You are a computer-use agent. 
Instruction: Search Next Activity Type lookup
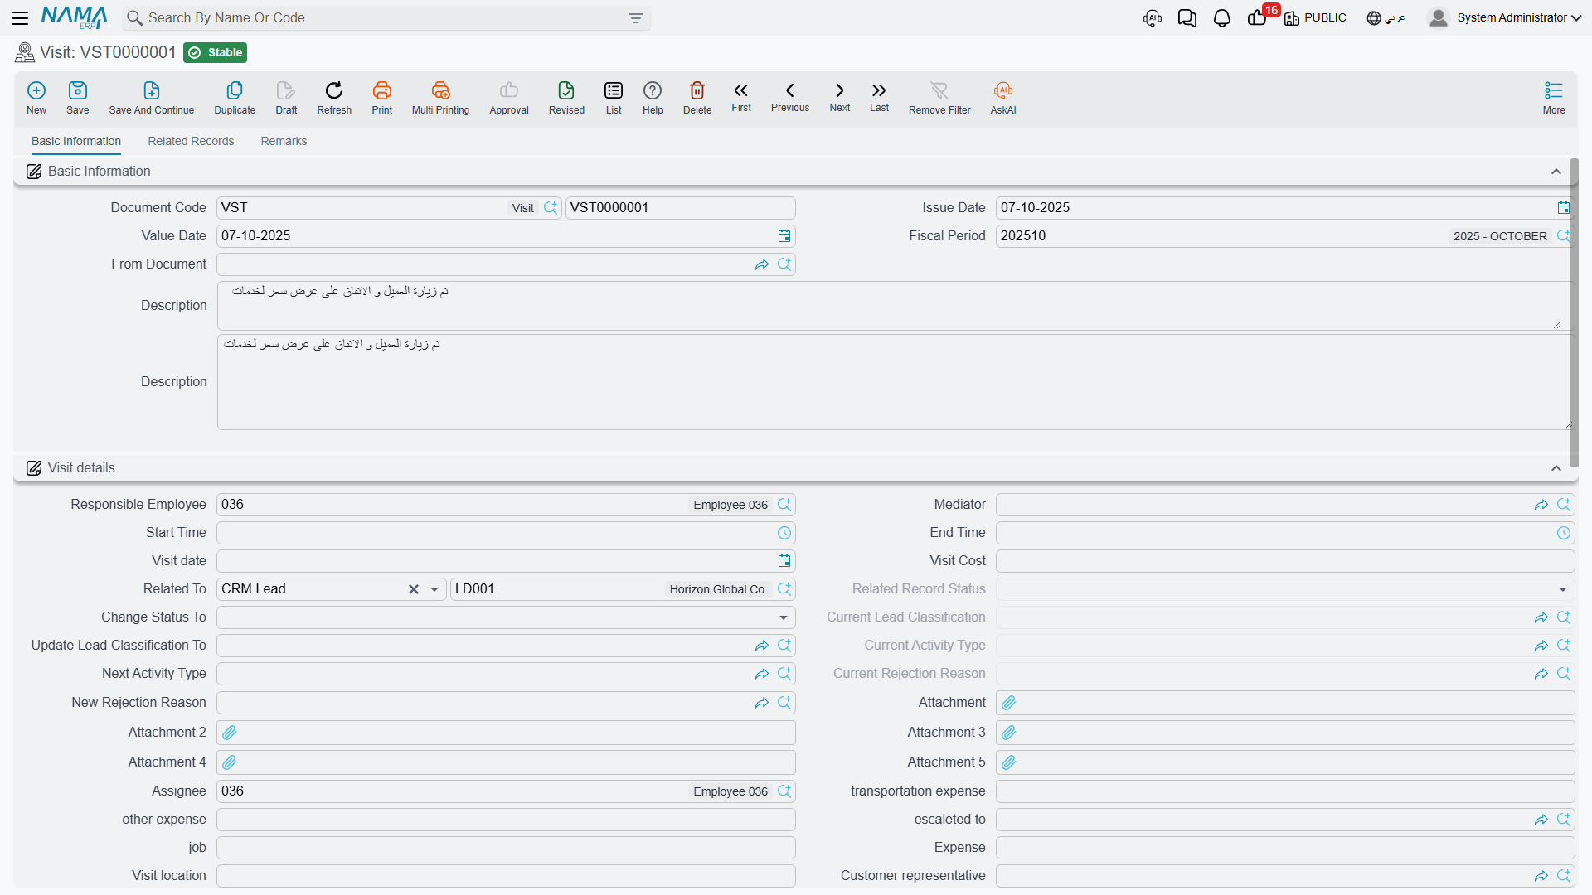click(x=784, y=674)
